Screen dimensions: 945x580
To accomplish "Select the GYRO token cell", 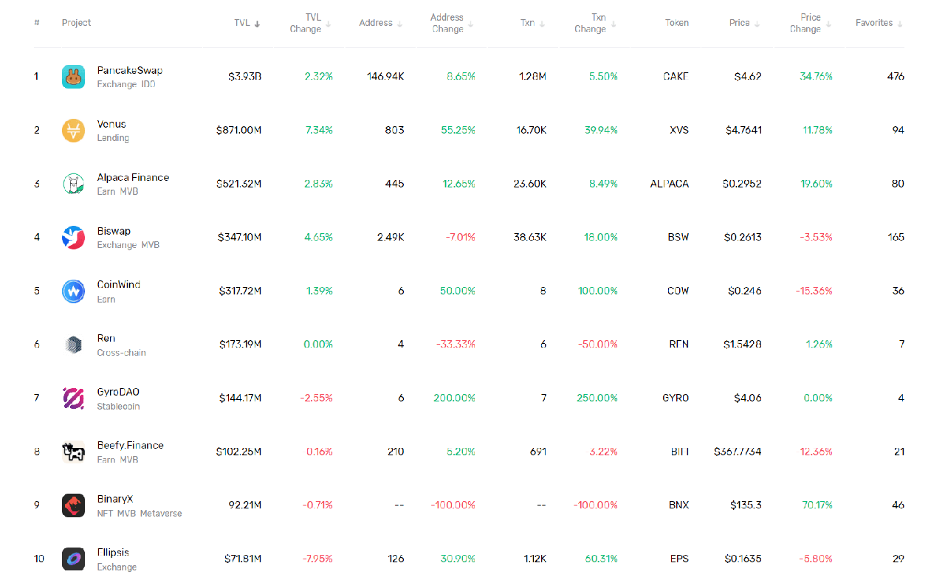I will coord(676,398).
